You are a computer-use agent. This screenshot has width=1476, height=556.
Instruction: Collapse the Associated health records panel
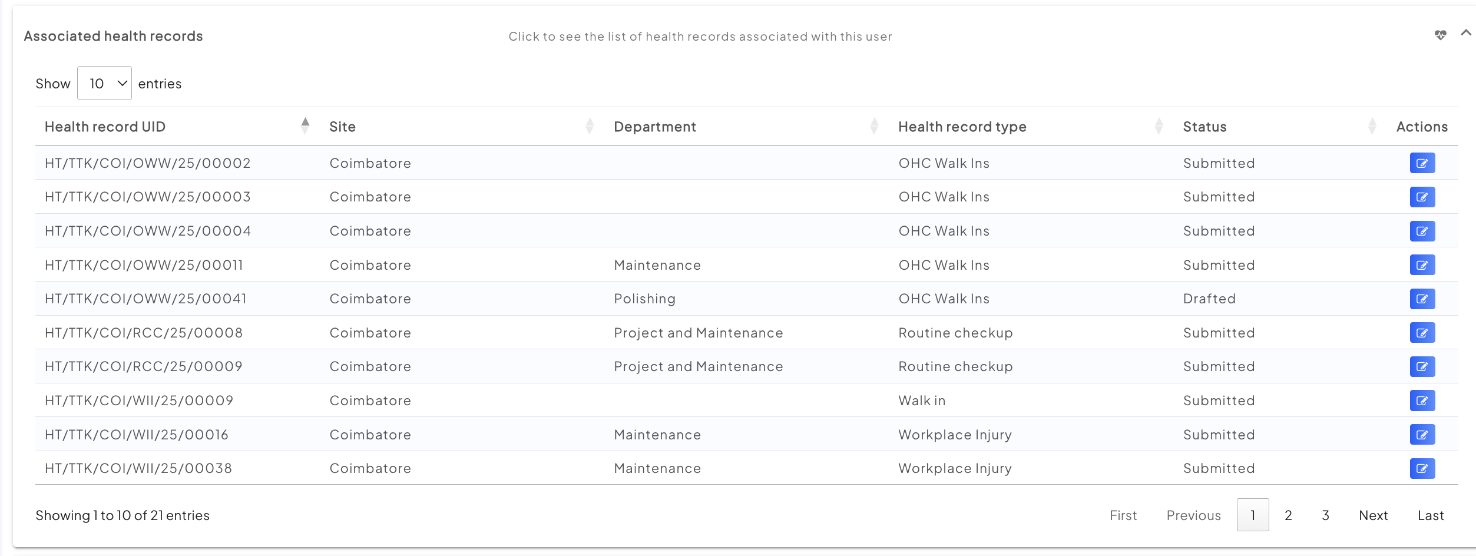pyautogui.click(x=1465, y=34)
